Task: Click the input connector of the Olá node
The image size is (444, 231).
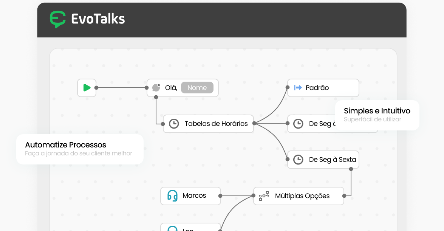Action: pos(147,88)
